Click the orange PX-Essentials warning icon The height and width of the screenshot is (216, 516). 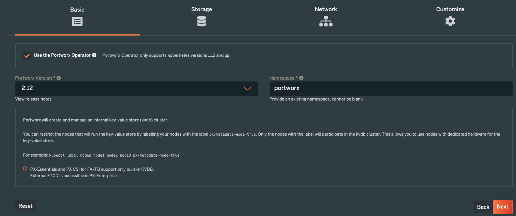click(25, 169)
